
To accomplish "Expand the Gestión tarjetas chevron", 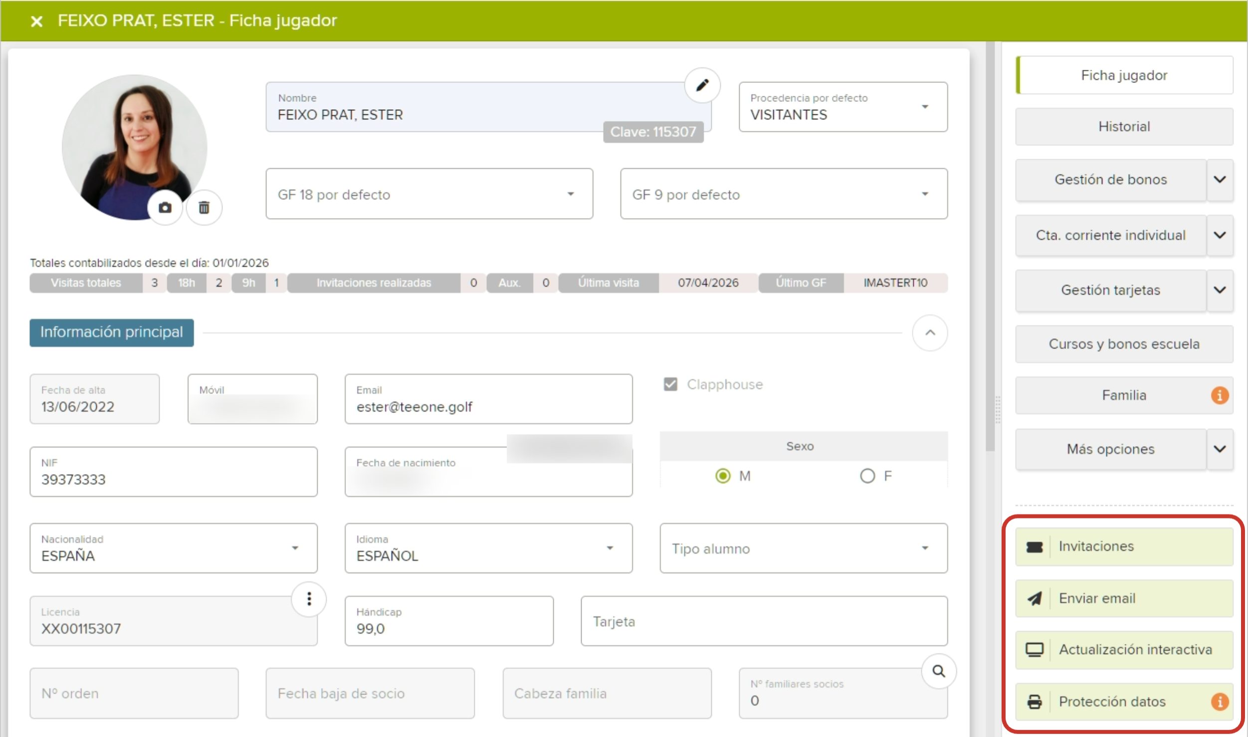I will (x=1220, y=290).
